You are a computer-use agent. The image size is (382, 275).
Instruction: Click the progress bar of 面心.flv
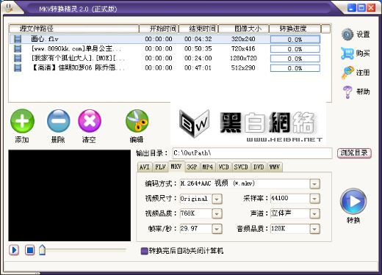point(295,40)
